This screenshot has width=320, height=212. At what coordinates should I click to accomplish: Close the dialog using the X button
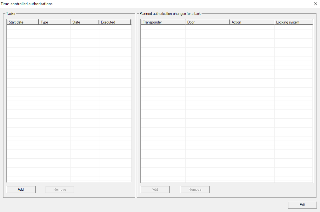[315, 4]
